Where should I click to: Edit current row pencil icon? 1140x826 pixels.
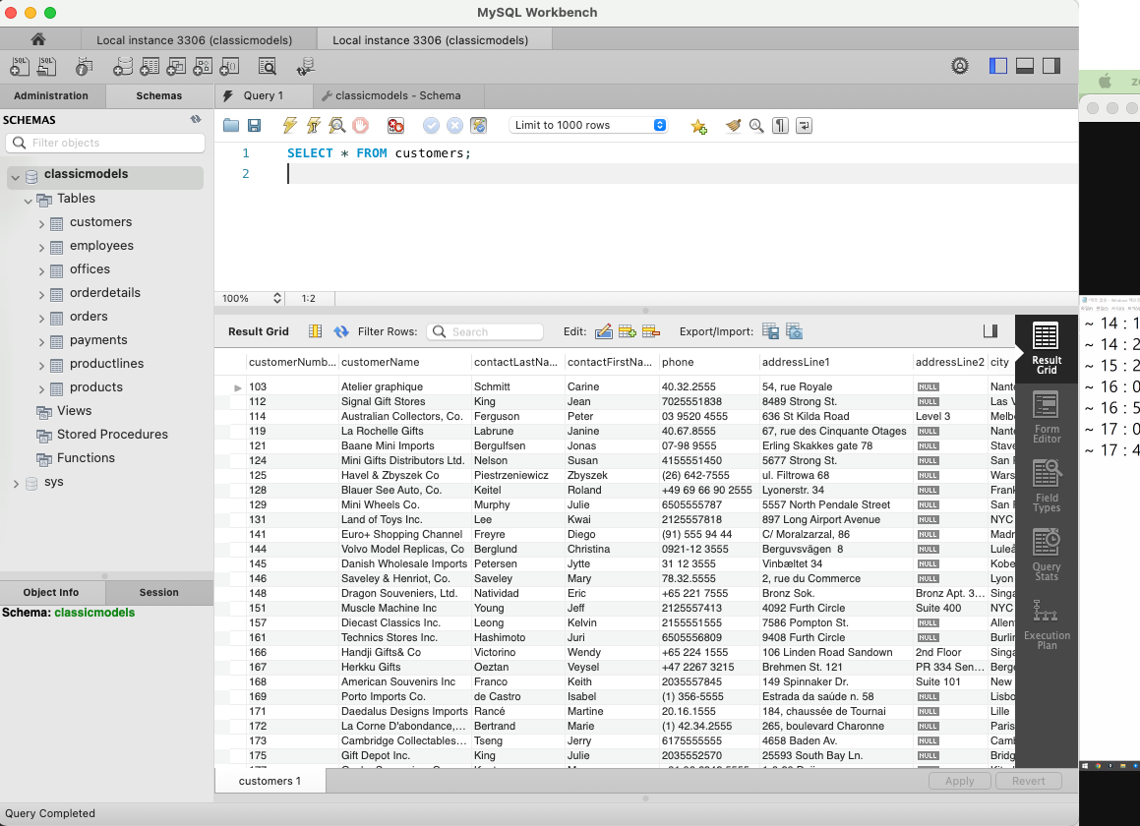click(604, 331)
